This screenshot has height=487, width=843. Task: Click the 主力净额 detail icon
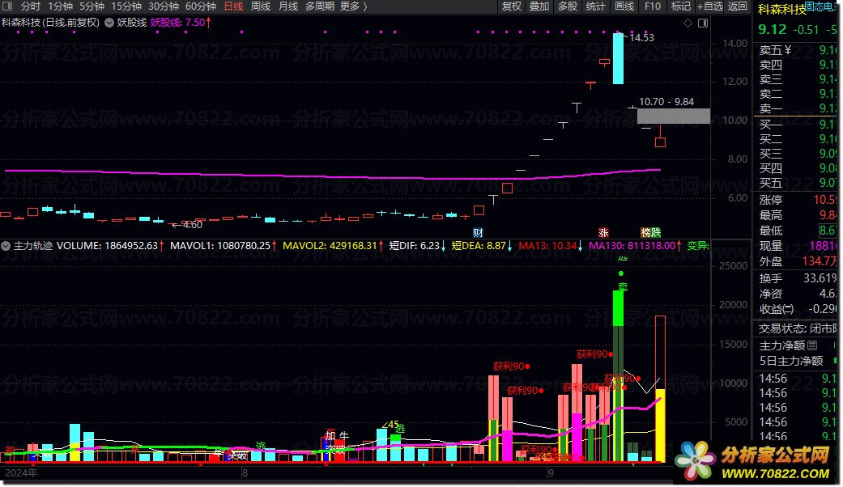(812, 345)
